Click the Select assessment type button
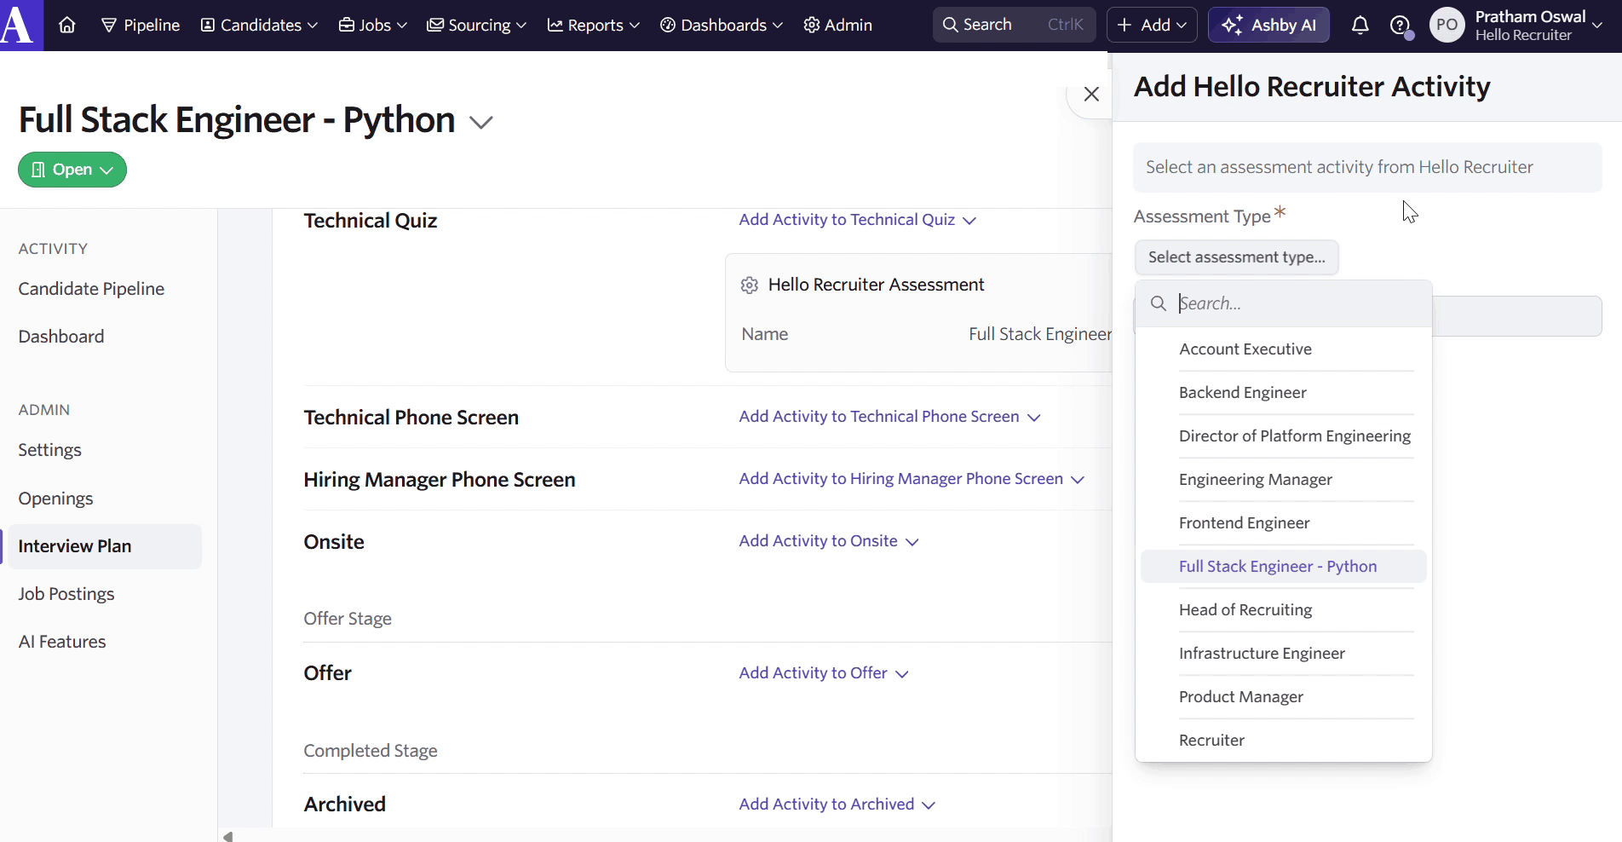This screenshot has width=1622, height=842. coord(1236,257)
